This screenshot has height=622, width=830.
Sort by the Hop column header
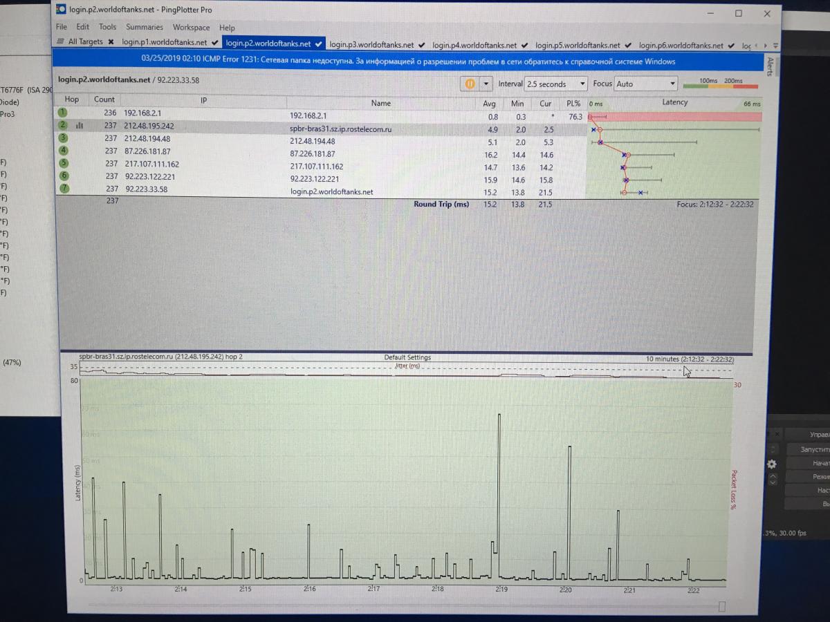[72, 100]
